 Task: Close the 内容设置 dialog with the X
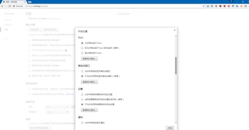pos(175,30)
